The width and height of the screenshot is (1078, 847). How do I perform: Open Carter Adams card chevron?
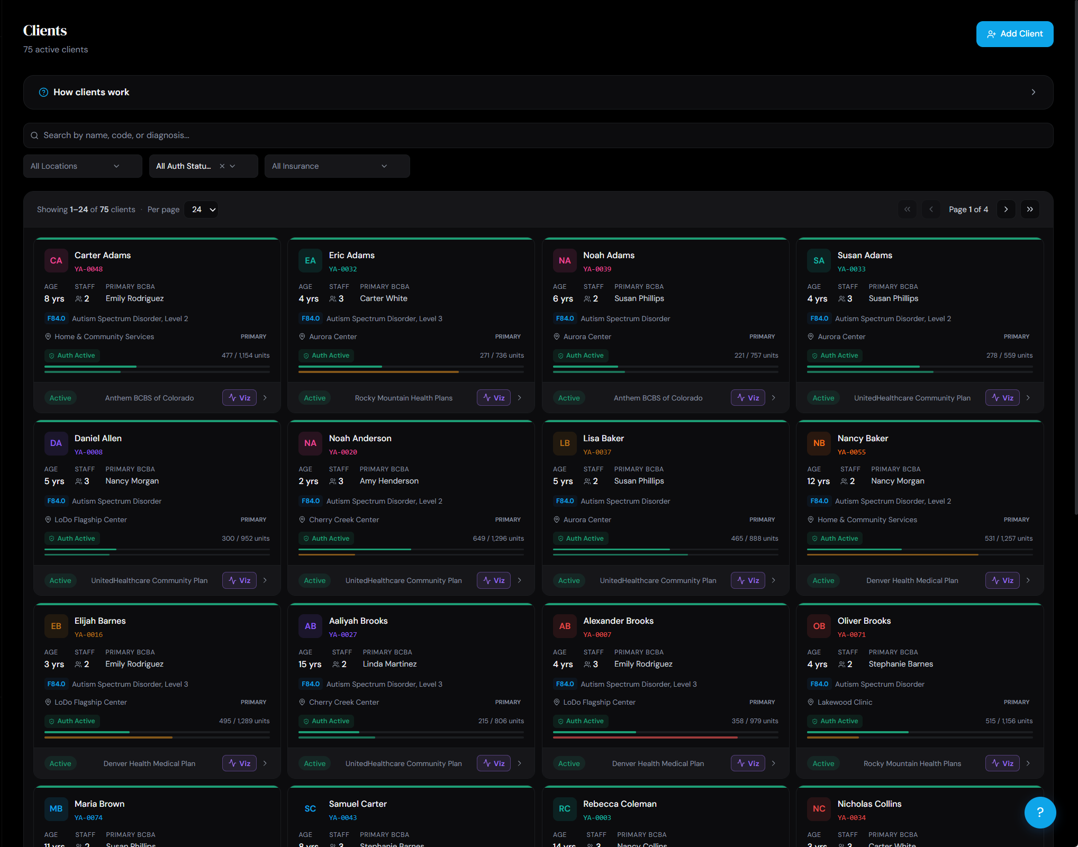click(x=265, y=398)
